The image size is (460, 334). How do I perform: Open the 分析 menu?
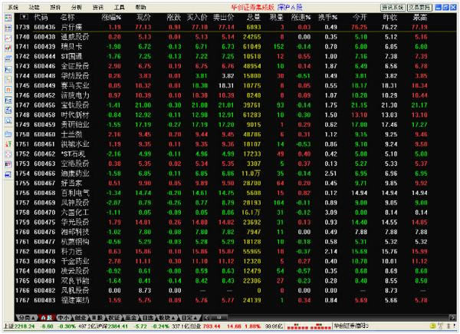click(77, 5)
